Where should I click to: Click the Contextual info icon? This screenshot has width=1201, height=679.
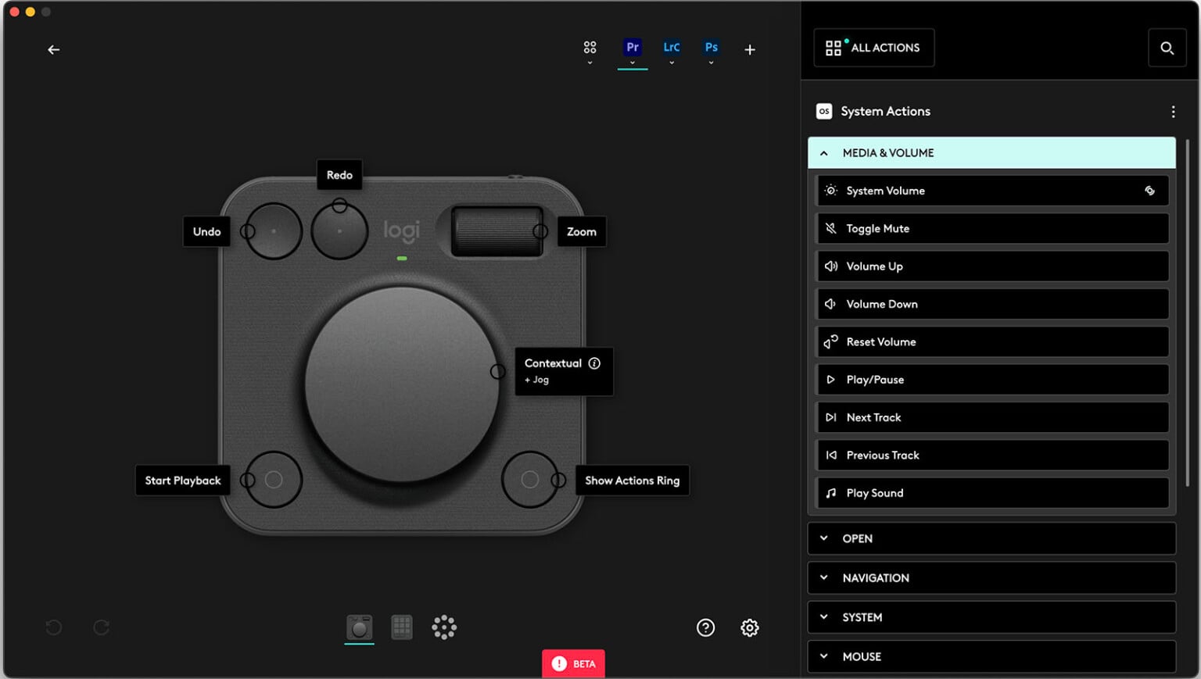click(x=594, y=363)
